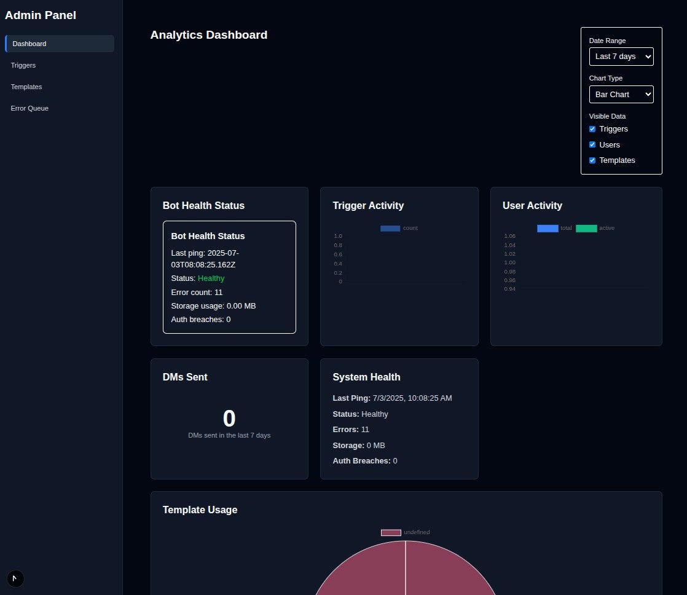Open the Error Queue page
The width and height of the screenshot is (687, 595).
[29, 108]
